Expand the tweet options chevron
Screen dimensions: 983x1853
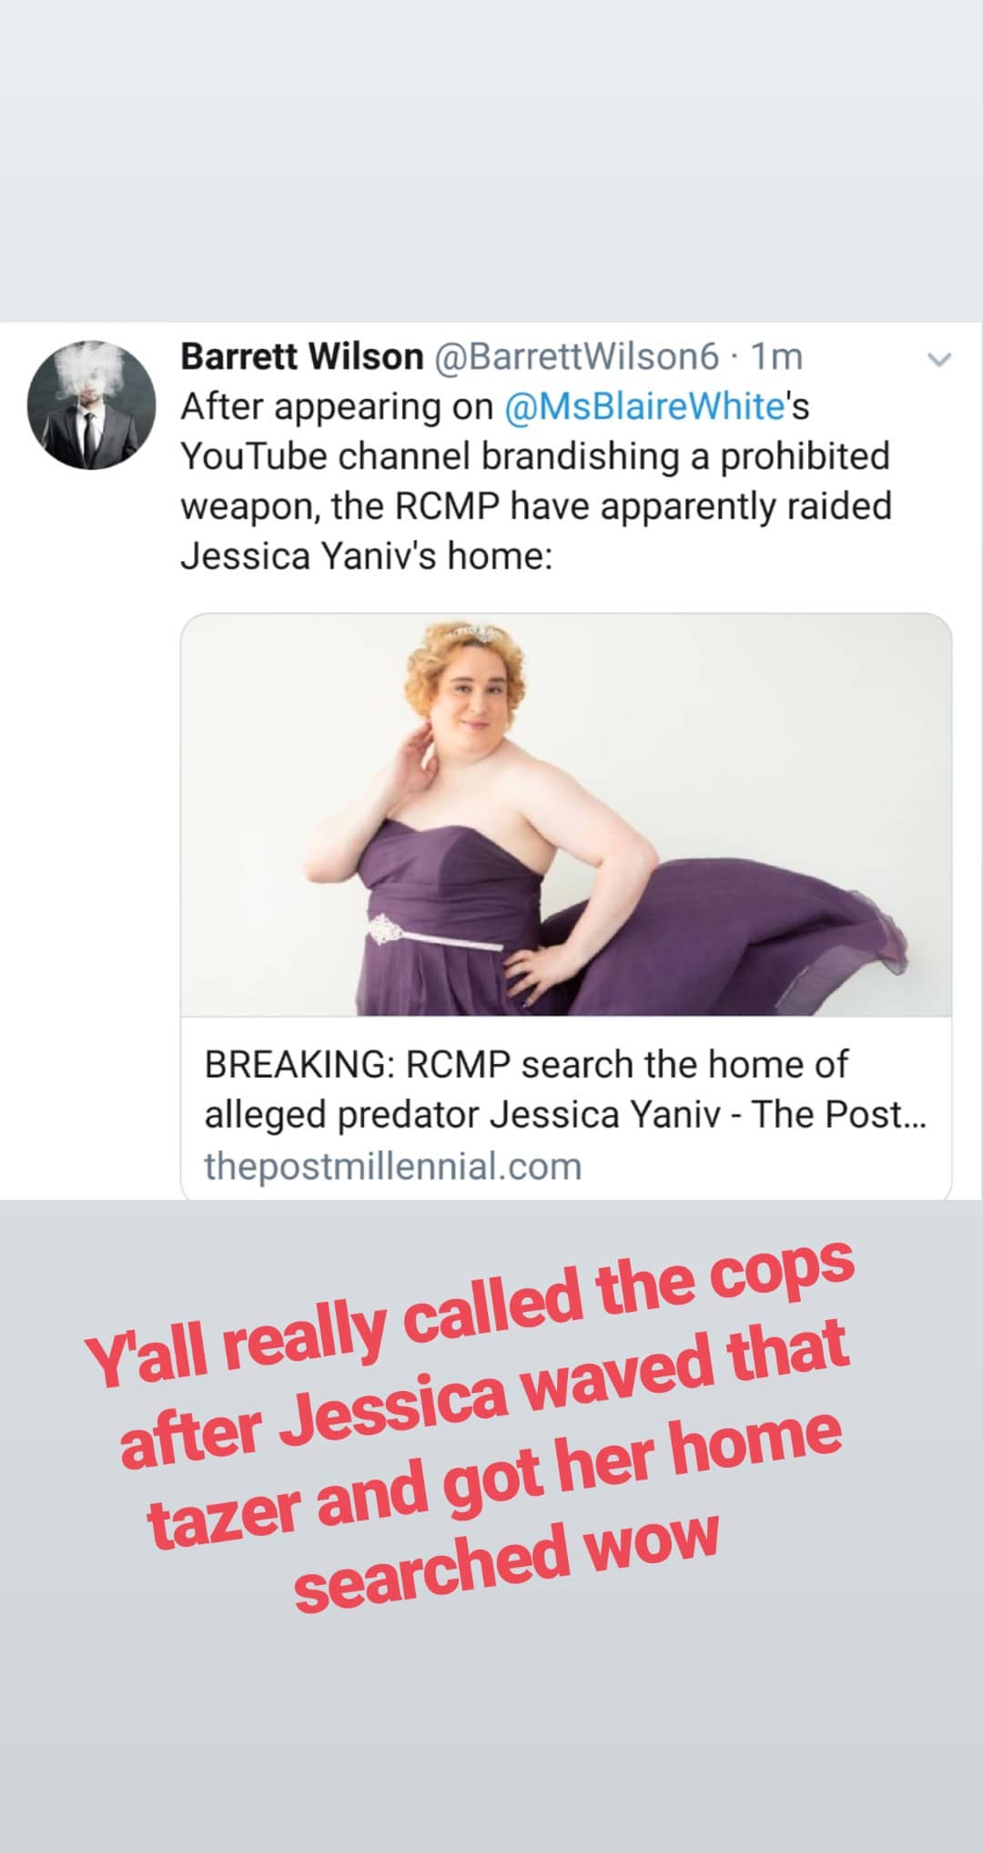(x=938, y=360)
